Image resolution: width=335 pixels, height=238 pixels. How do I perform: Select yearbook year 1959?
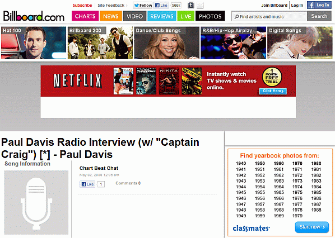[x=260, y=216]
